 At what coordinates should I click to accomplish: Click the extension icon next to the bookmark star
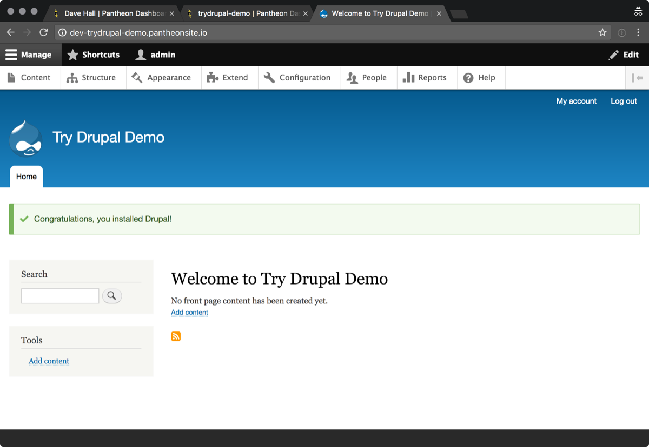622,33
